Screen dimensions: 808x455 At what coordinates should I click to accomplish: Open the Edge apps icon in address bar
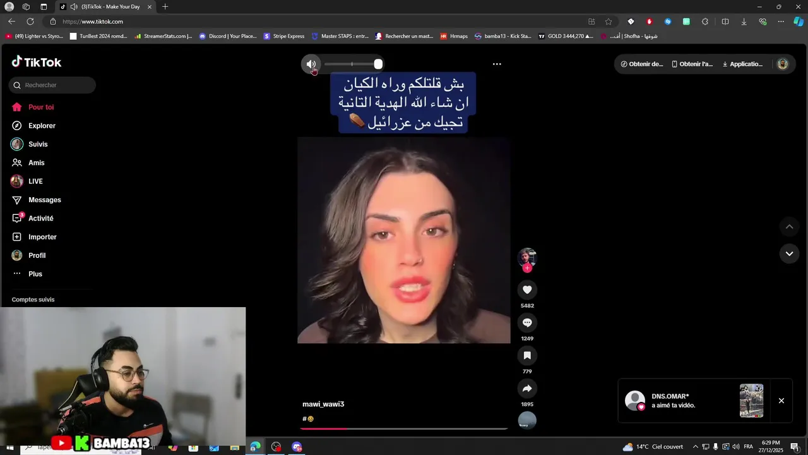591,21
